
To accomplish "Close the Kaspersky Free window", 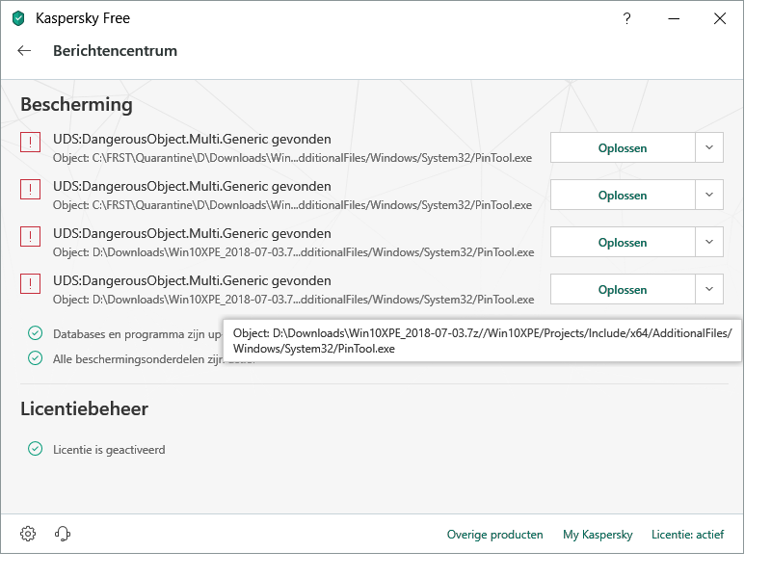I will 720,18.
